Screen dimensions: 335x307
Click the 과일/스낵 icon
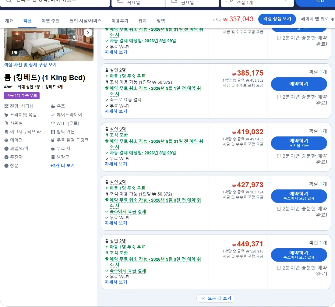(6, 149)
